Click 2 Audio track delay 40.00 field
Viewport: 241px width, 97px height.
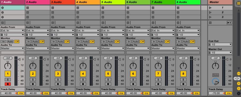pyautogui.click(x=34, y=93)
